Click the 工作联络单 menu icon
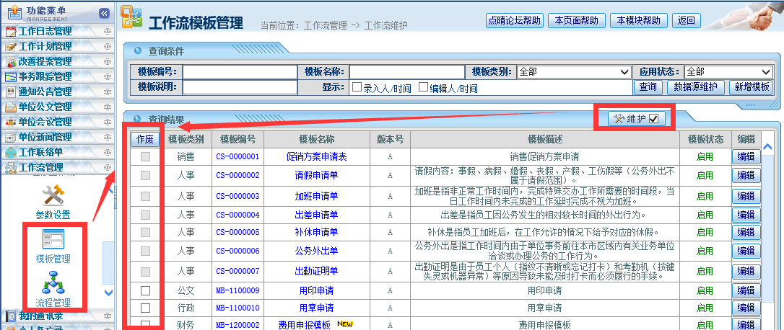Image resolution: width=784 pixels, height=330 pixels. point(11,152)
